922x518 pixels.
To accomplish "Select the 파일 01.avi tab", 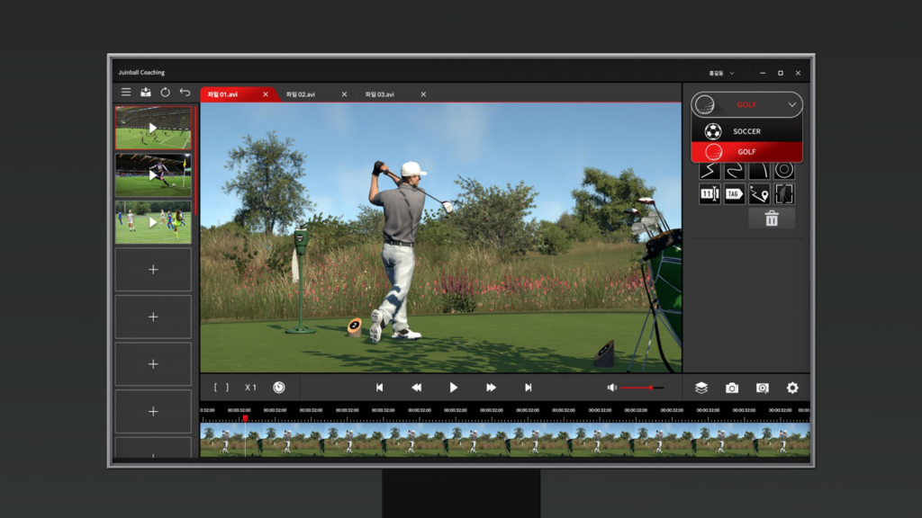I will 223,94.
